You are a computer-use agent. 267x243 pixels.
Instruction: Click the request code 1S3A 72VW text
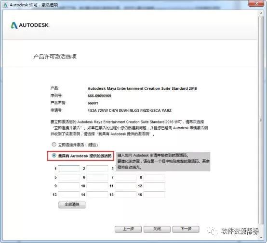click(130, 110)
